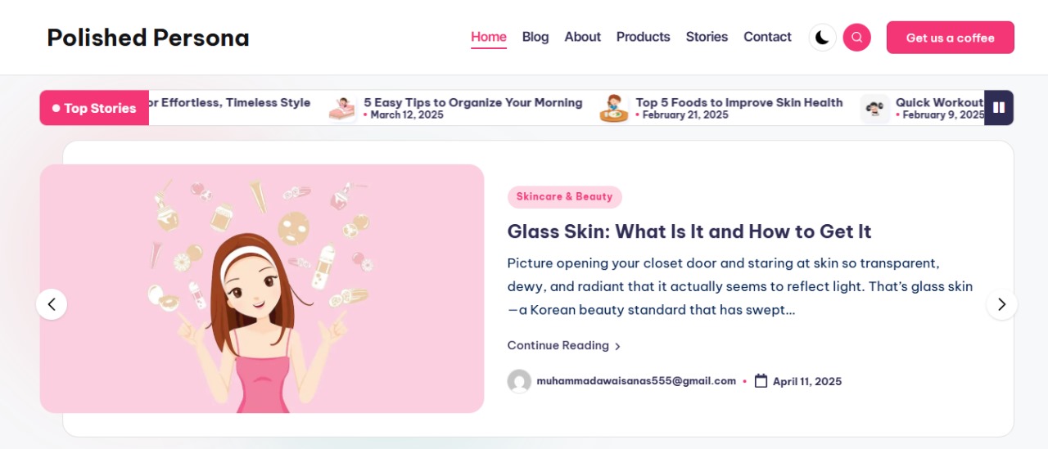Open the Products menu
This screenshot has width=1048, height=449.
click(x=643, y=37)
